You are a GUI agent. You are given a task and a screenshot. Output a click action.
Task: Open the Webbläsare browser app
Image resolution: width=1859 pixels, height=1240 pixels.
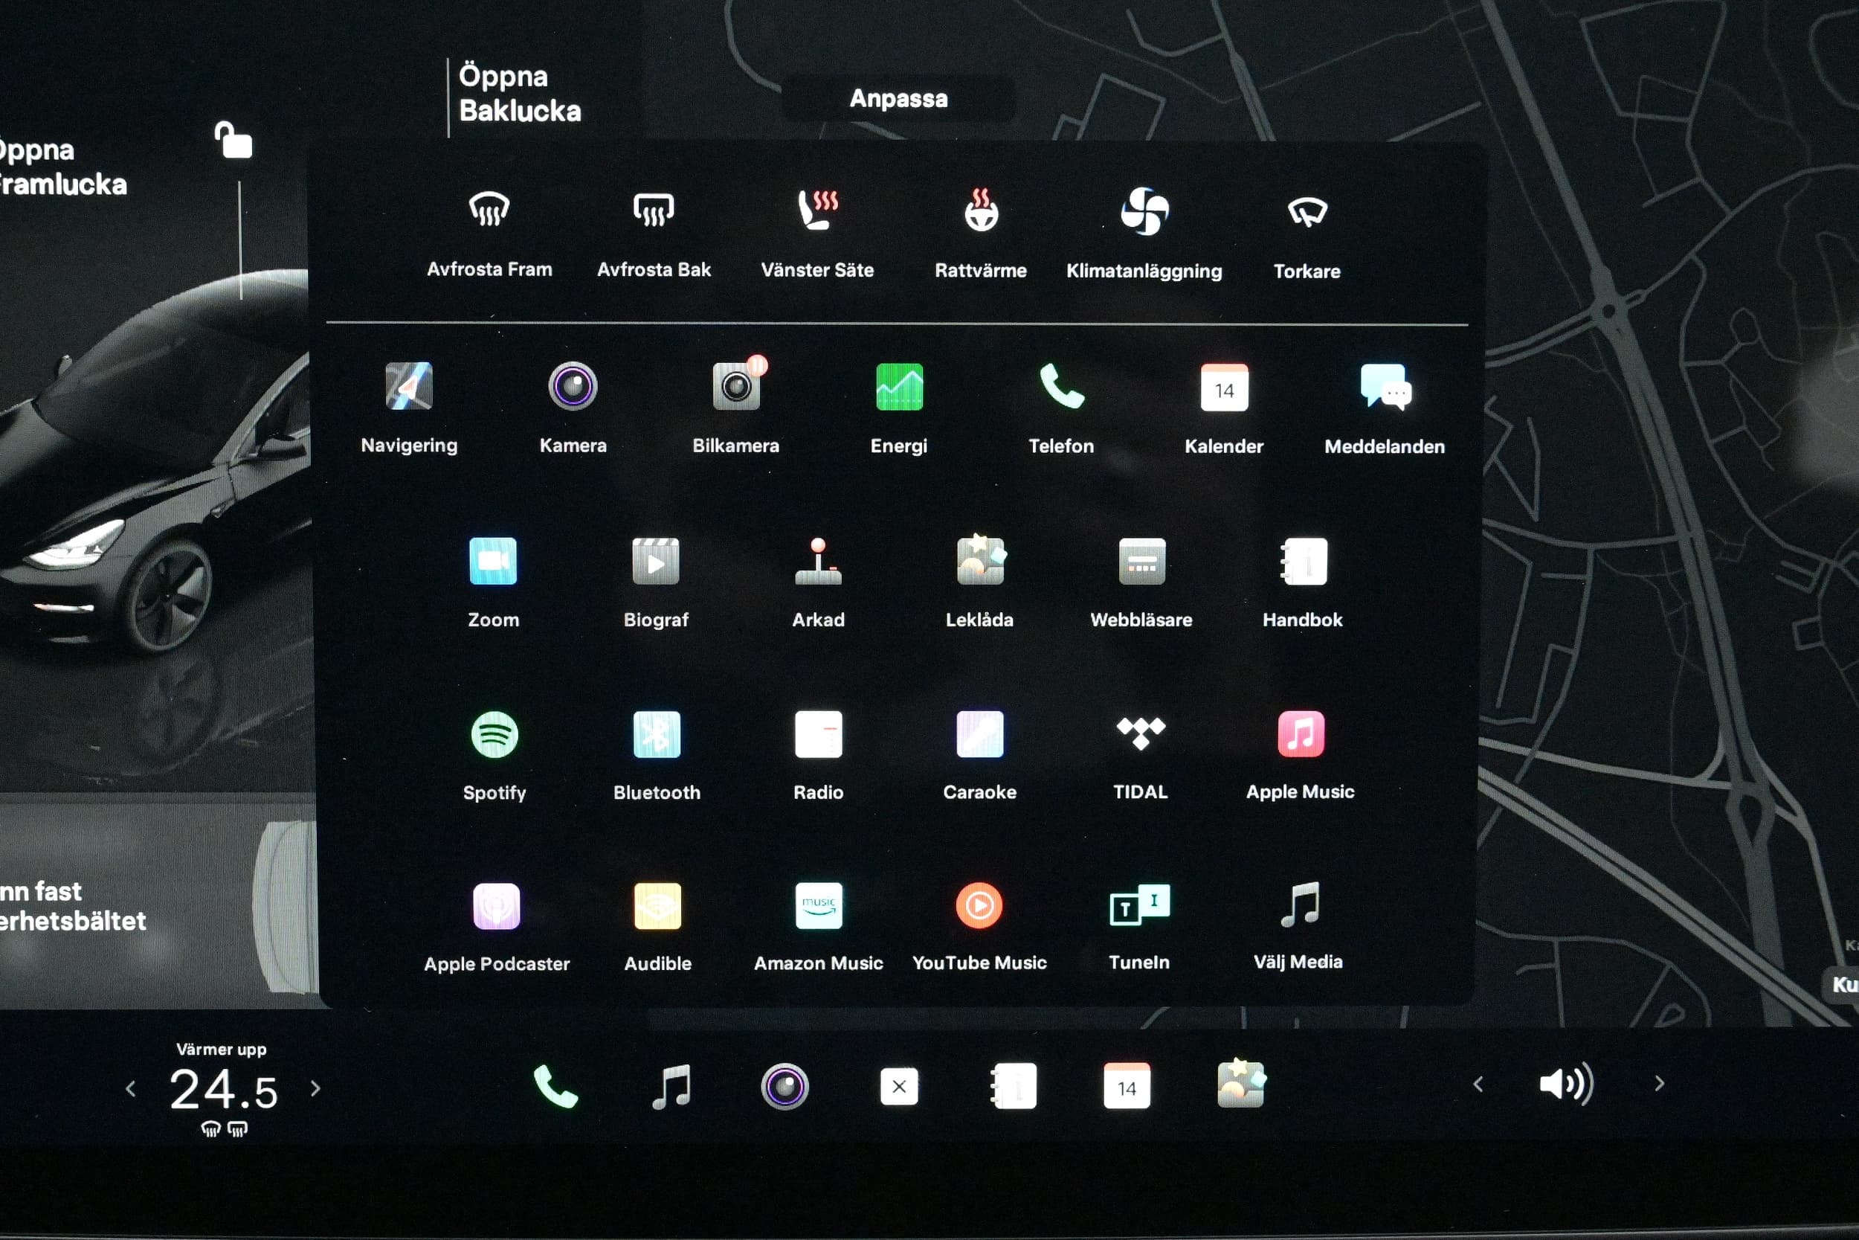1141,562
